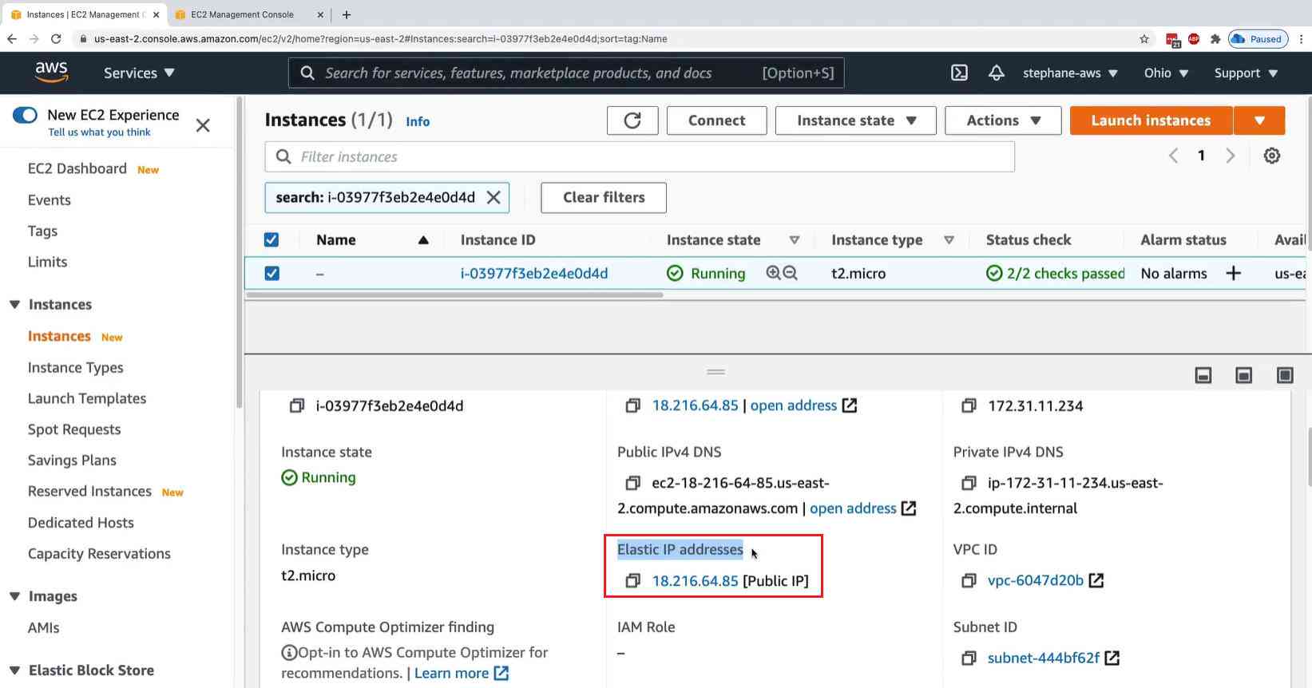The image size is (1312, 688).
Task: Open Events in sidebar
Action: (x=50, y=200)
